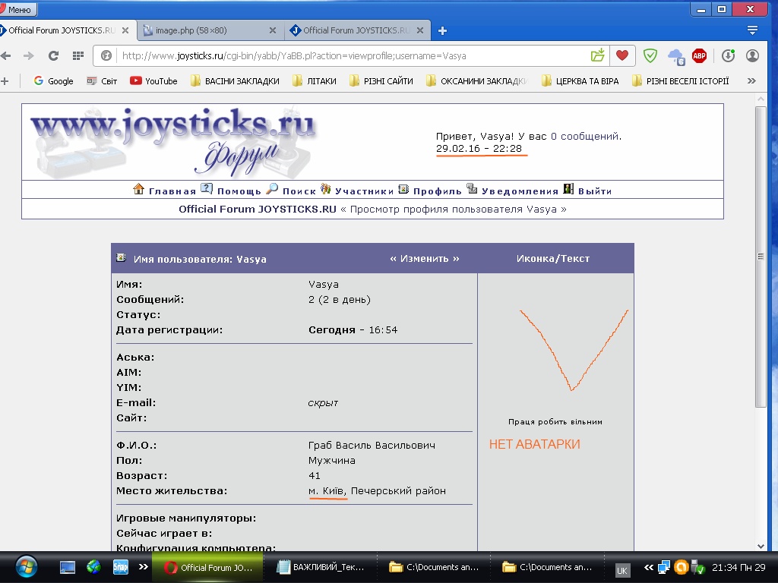
Task: Select the Печерський район location text
Action: tap(398, 491)
